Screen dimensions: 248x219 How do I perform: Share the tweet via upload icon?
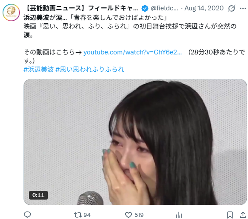[243, 215]
